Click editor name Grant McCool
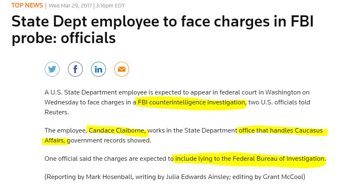 coord(283,177)
